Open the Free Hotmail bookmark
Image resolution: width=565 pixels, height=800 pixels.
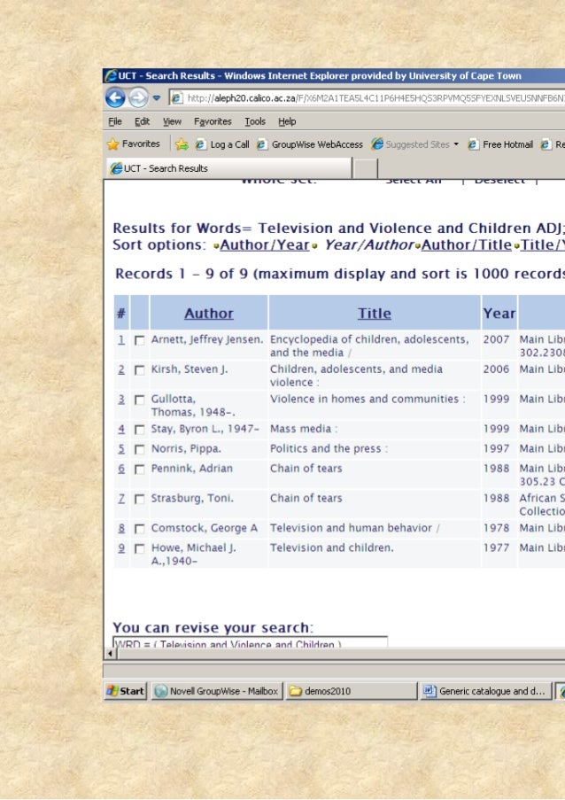tap(500, 144)
